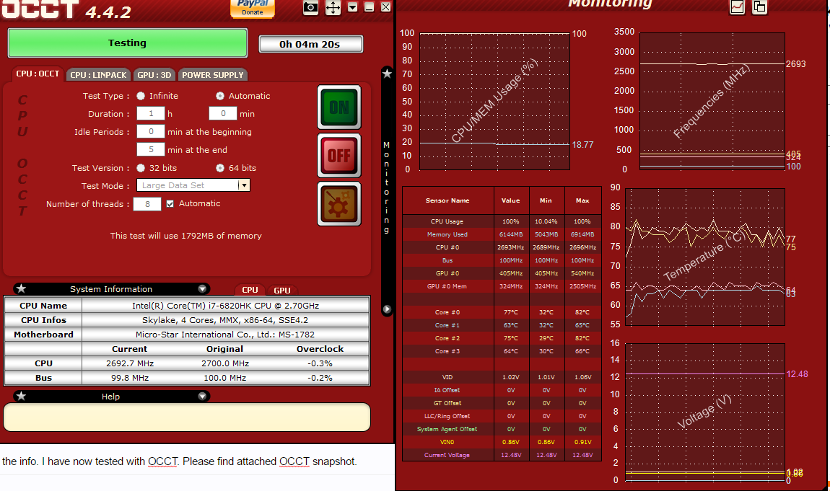Click the Skylake, 4 Cores CPU info text
The height and width of the screenshot is (491, 830).
coord(225,319)
